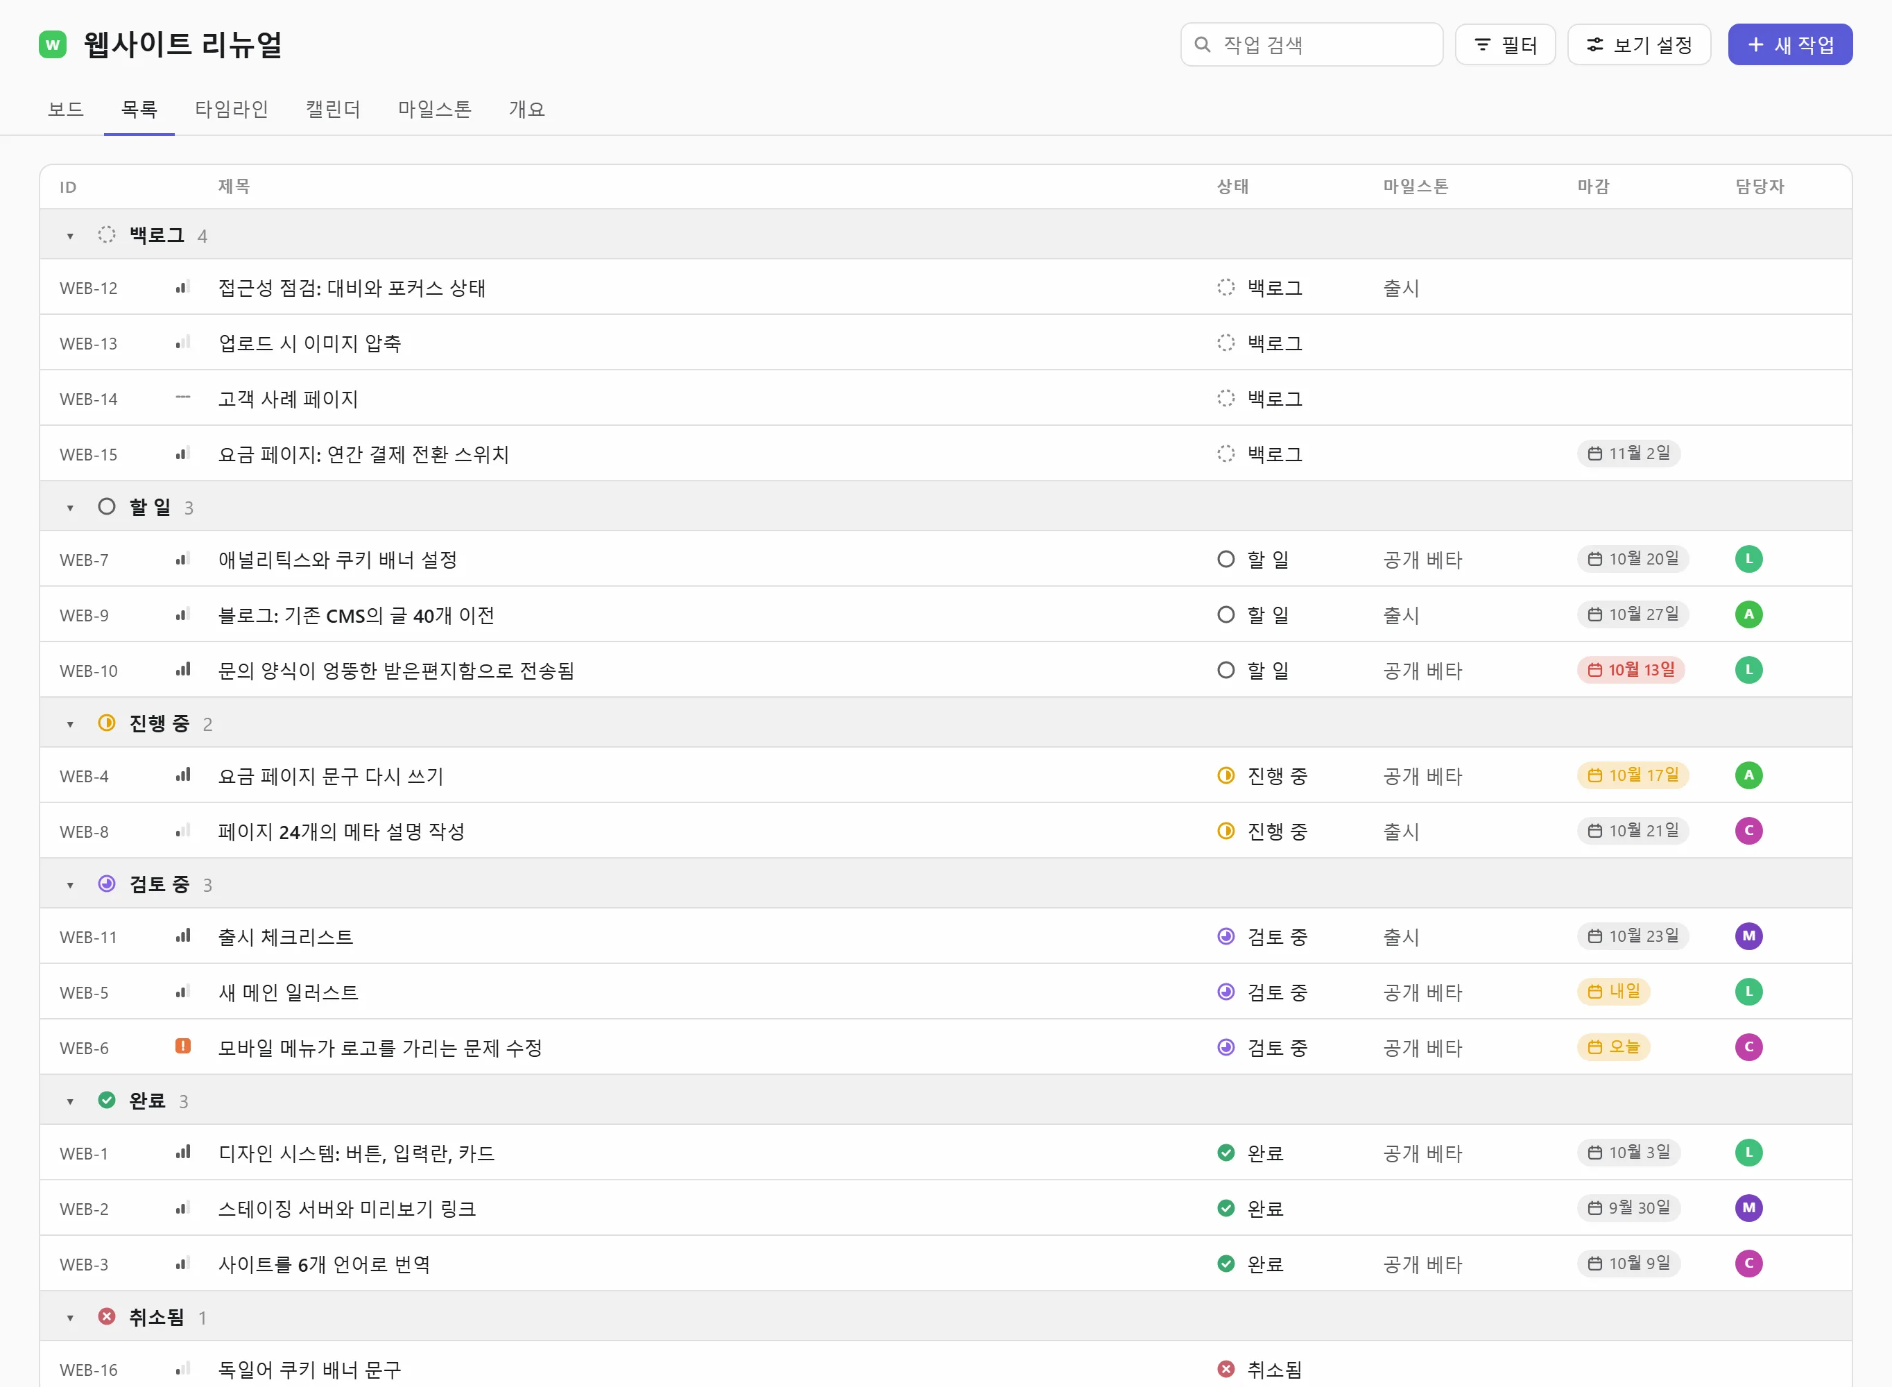Click the green W project icon

53,44
